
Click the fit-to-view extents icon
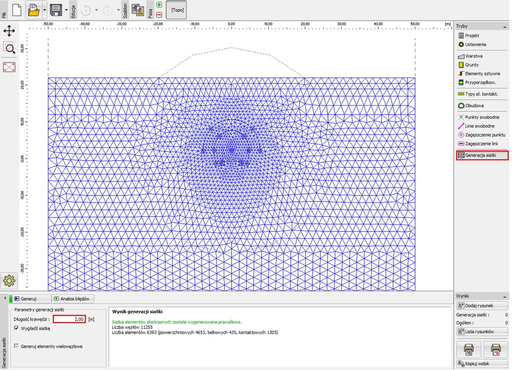[9, 67]
